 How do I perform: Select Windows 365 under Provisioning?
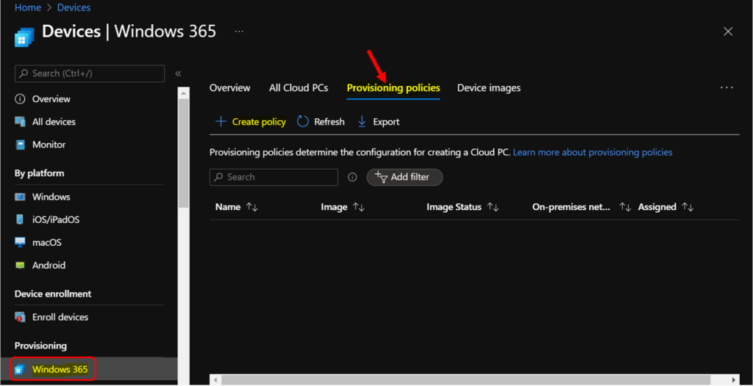[60, 369]
